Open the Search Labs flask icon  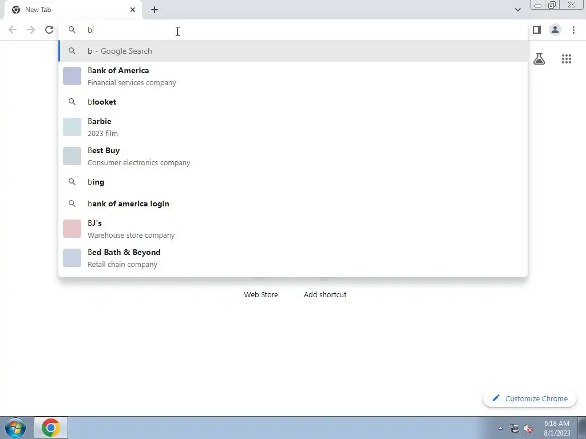[539, 59]
